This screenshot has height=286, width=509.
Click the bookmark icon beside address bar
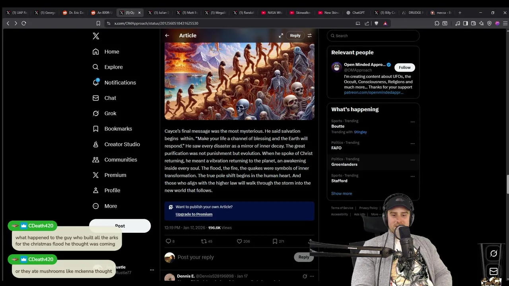point(98,23)
